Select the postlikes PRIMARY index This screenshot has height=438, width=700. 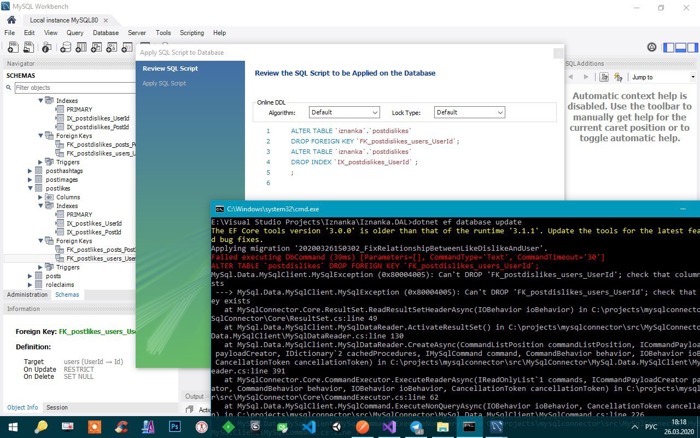(79, 215)
